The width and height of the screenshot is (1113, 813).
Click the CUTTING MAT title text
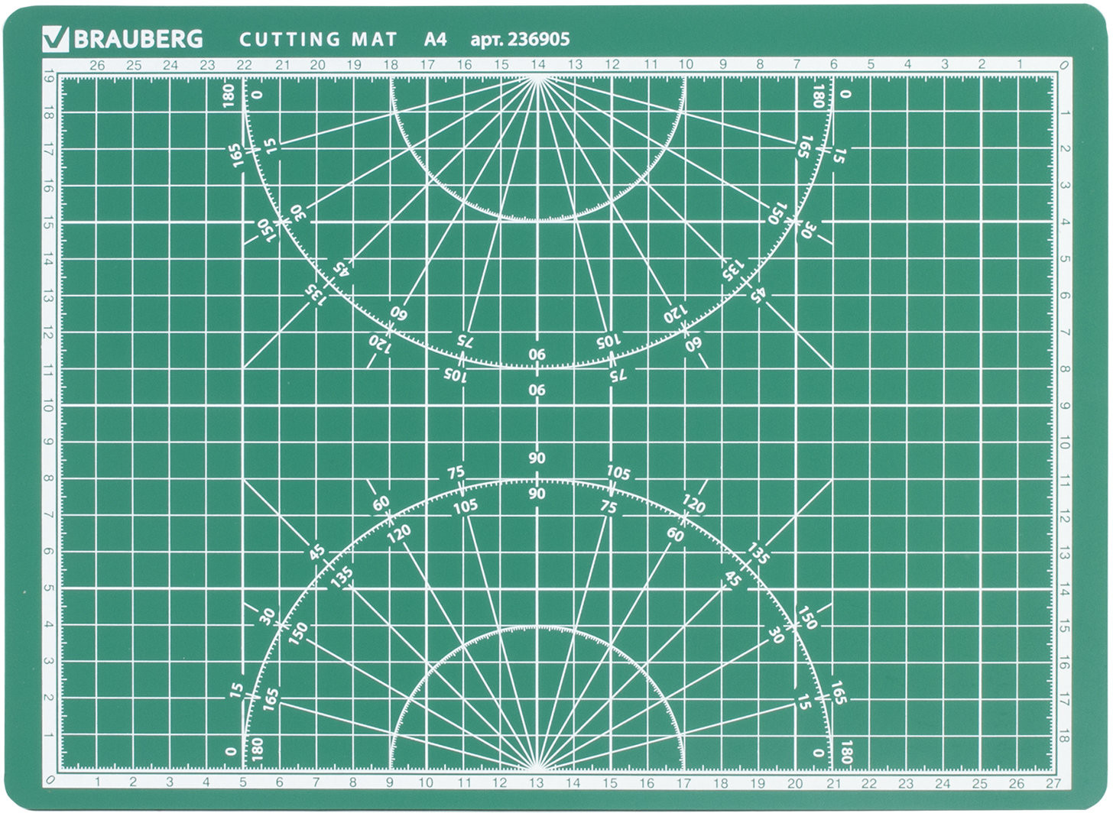pos(318,39)
